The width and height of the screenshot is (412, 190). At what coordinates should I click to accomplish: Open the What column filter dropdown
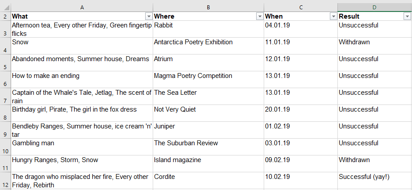(148, 16)
